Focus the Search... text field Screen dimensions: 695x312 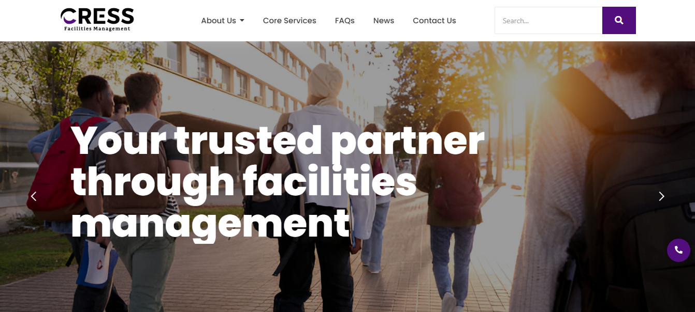coord(548,21)
